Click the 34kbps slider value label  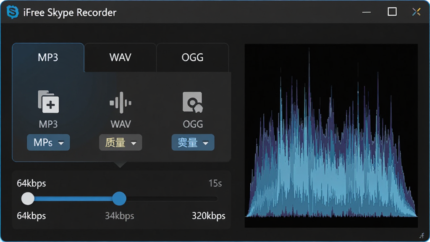point(120,216)
